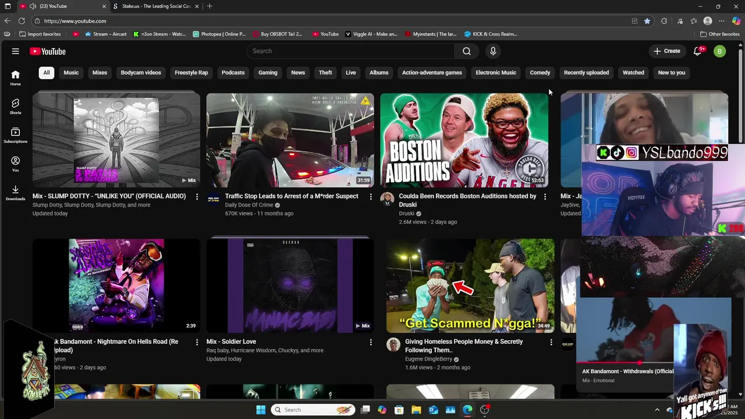The image size is (745, 419).
Task: Select the Freestyle Rap chip
Action: point(191,73)
